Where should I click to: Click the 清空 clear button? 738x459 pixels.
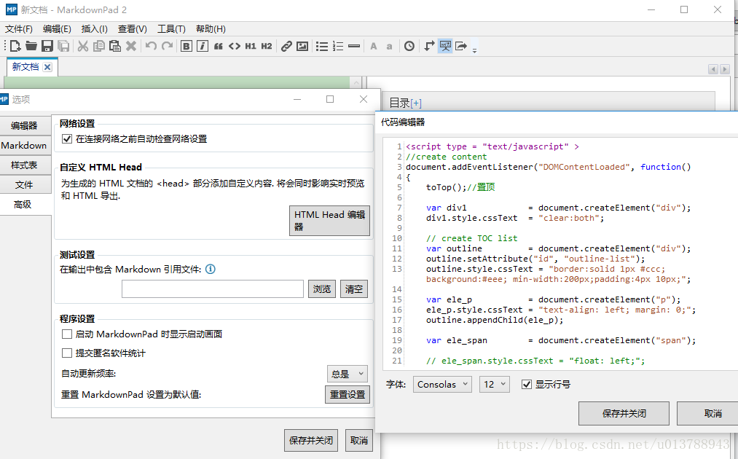(354, 289)
